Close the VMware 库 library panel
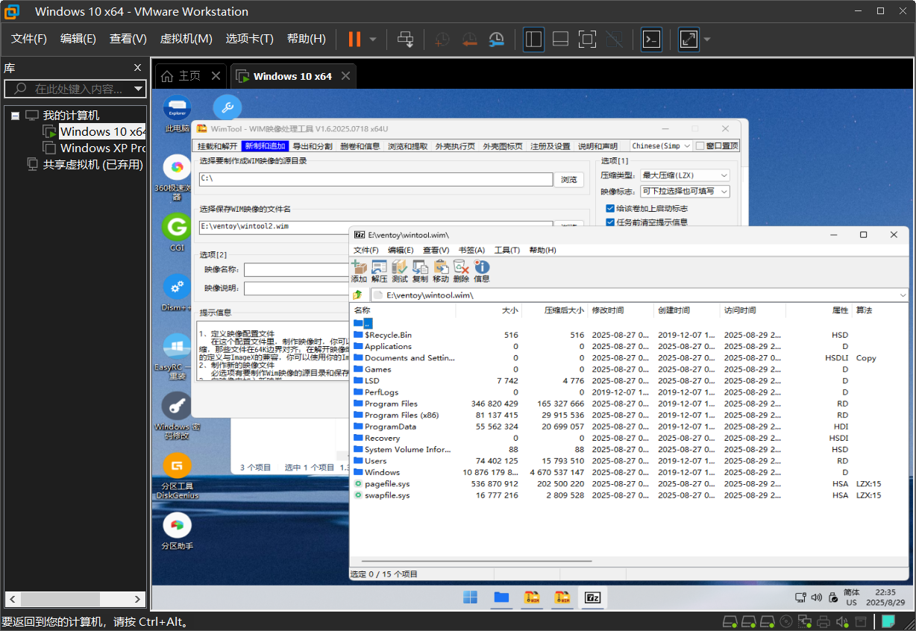916x631 pixels. [x=137, y=68]
